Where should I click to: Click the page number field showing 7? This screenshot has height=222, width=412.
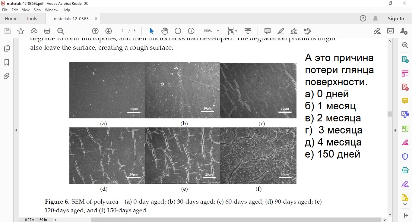[x=122, y=31]
